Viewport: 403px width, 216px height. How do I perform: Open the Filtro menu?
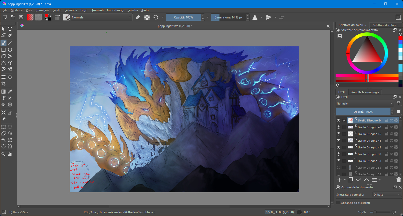[84, 10]
